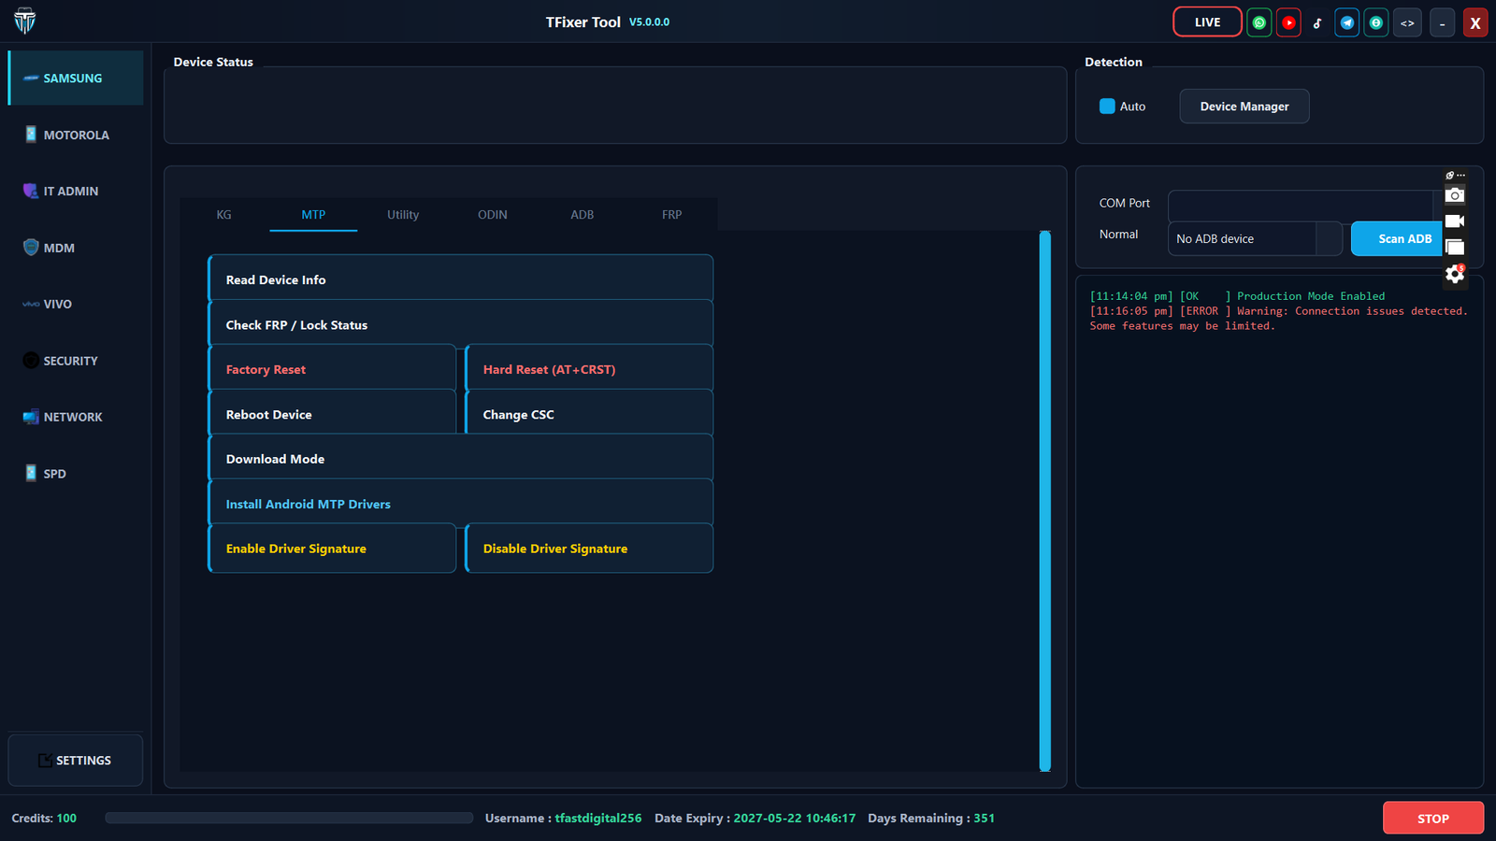This screenshot has height=841, width=1496.
Task: Click the LIVE button
Action: 1207,22
